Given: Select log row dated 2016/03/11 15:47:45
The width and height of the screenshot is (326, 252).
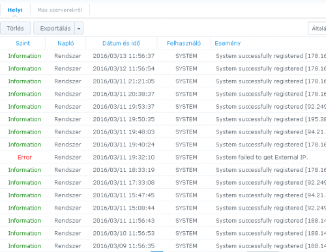Looking at the screenshot, I should (163, 195).
